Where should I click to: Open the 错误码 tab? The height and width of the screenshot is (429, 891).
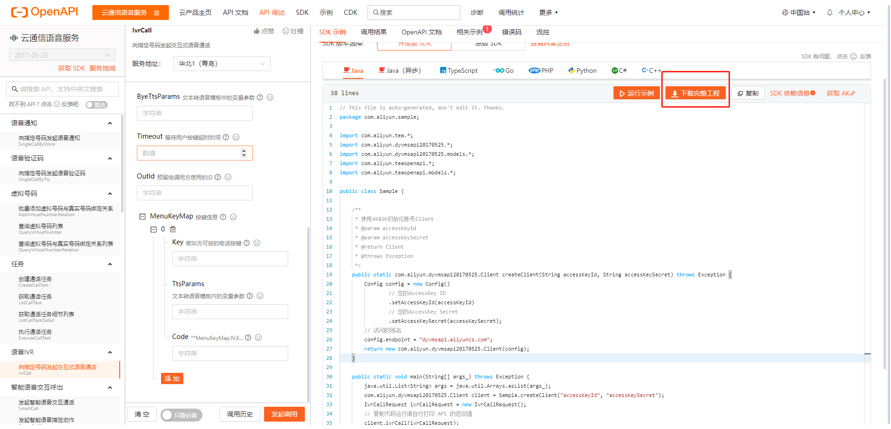[511, 32]
